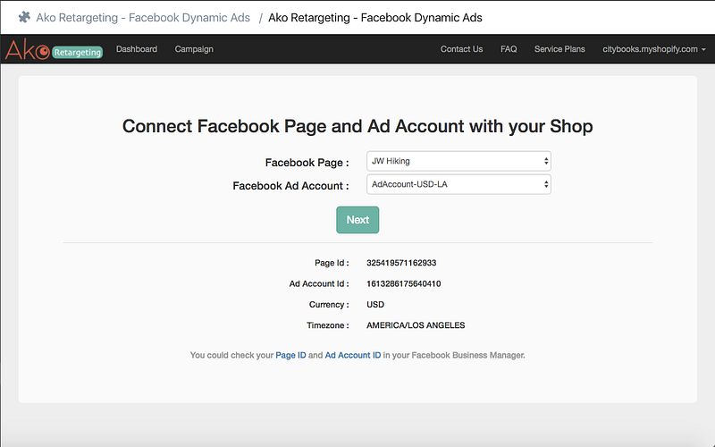The image size is (715, 447).
Task: Click the puzzle piece app icon
Action: [x=24, y=17]
